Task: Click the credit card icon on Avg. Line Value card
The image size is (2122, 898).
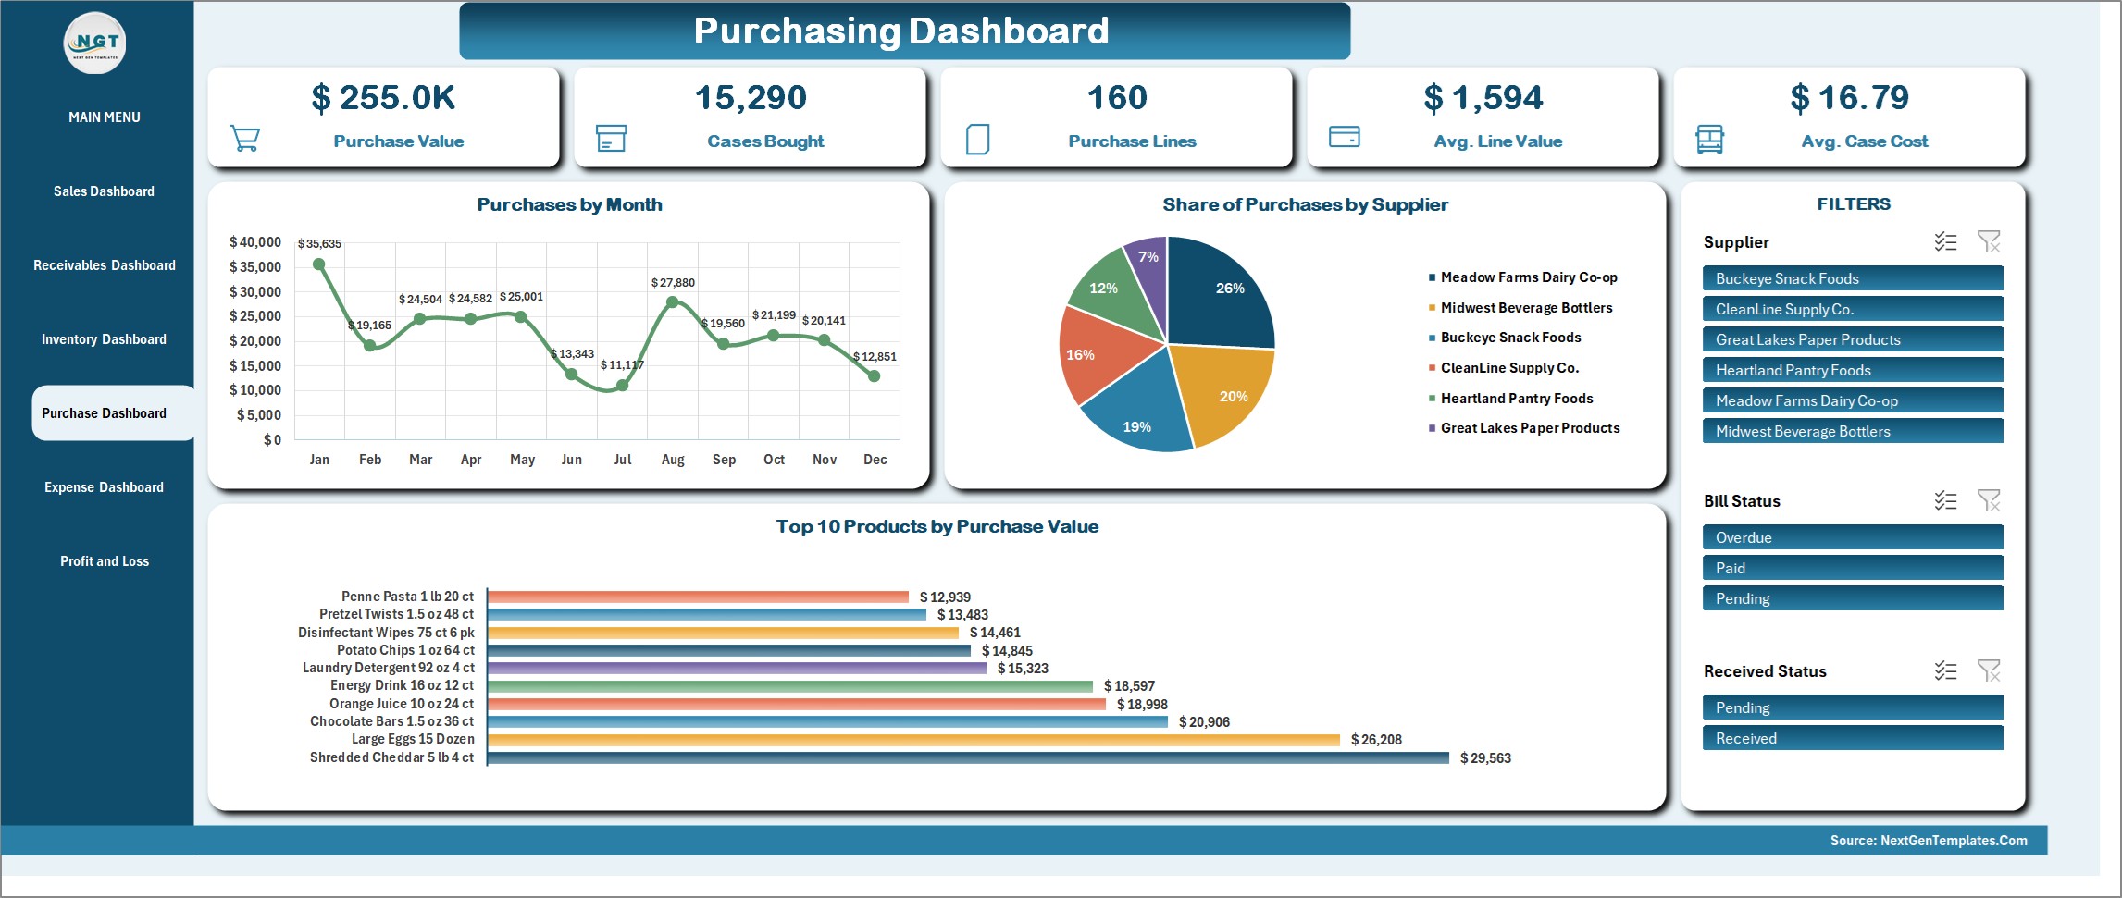Action: pos(1344,137)
